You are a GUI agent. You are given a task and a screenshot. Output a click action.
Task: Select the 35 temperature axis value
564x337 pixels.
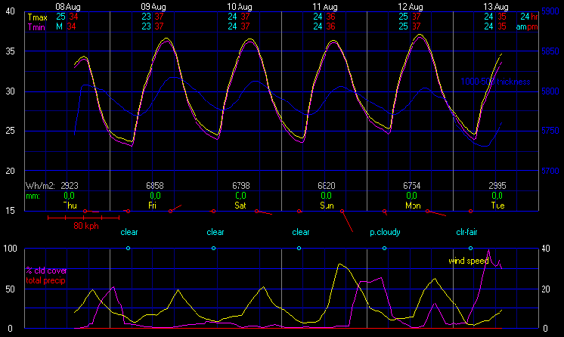[x=10, y=51]
